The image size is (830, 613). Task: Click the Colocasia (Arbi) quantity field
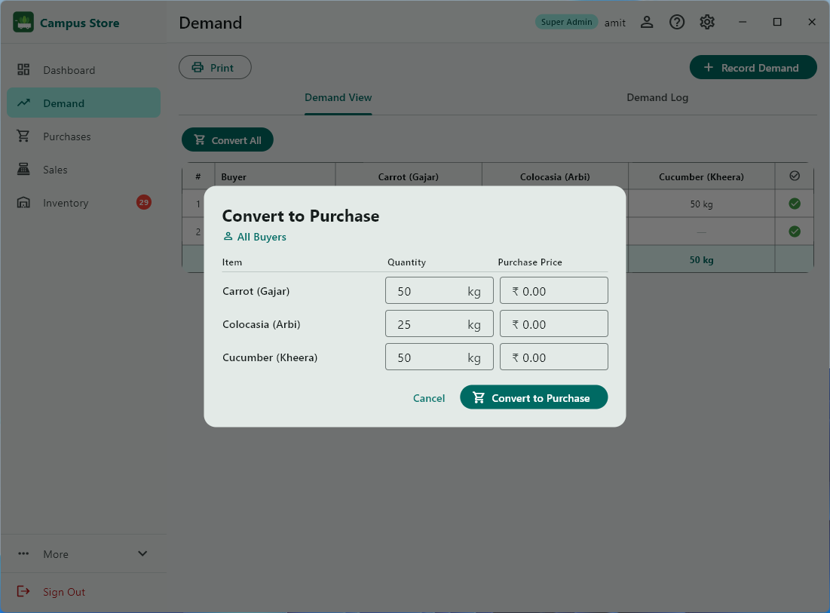[440, 323]
